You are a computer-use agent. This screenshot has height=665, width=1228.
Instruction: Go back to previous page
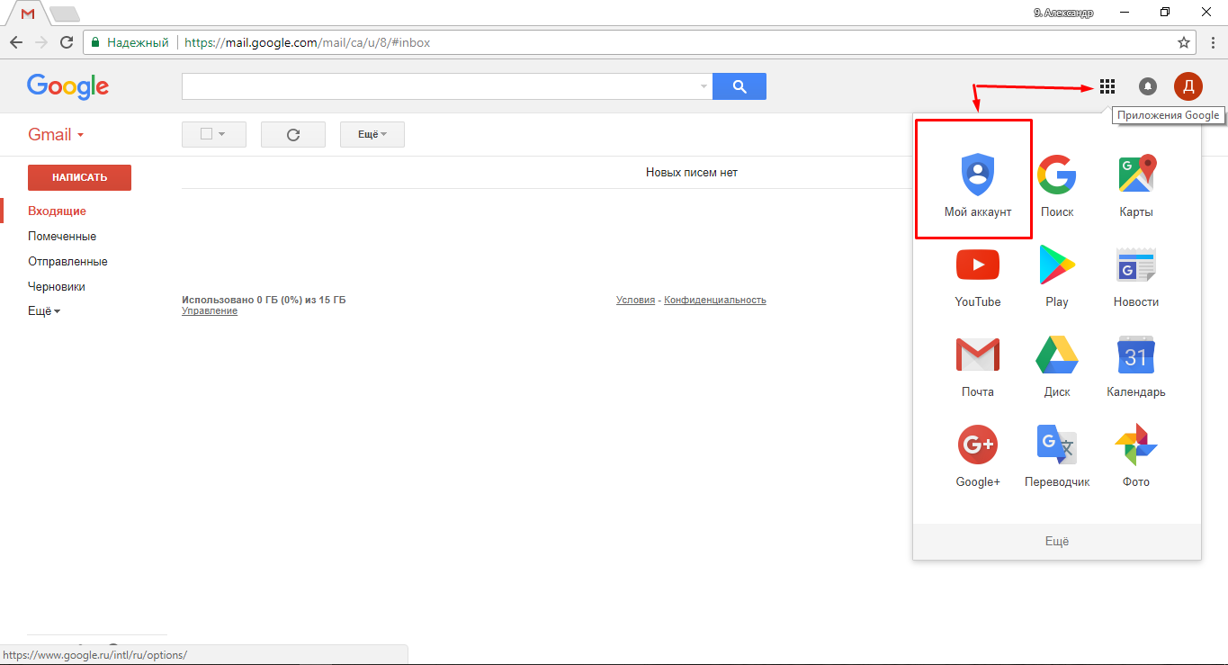(16, 42)
